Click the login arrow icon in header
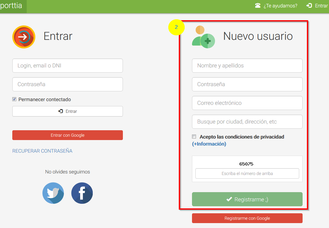Screen dimensions: 329x228 [309, 6]
